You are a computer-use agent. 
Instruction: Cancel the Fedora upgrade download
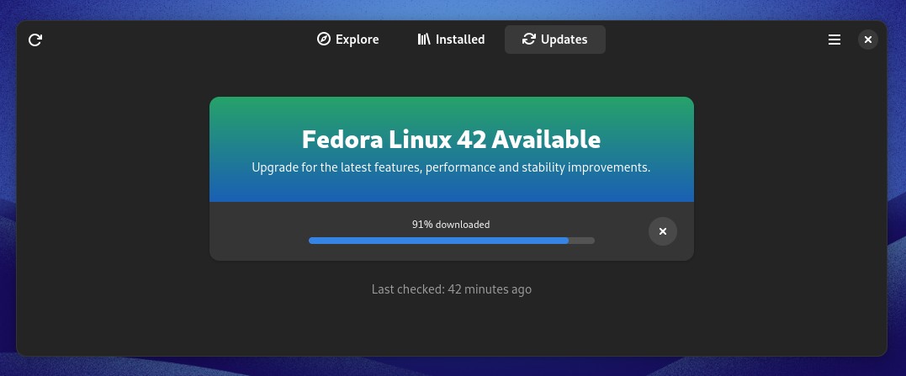[x=663, y=231]
